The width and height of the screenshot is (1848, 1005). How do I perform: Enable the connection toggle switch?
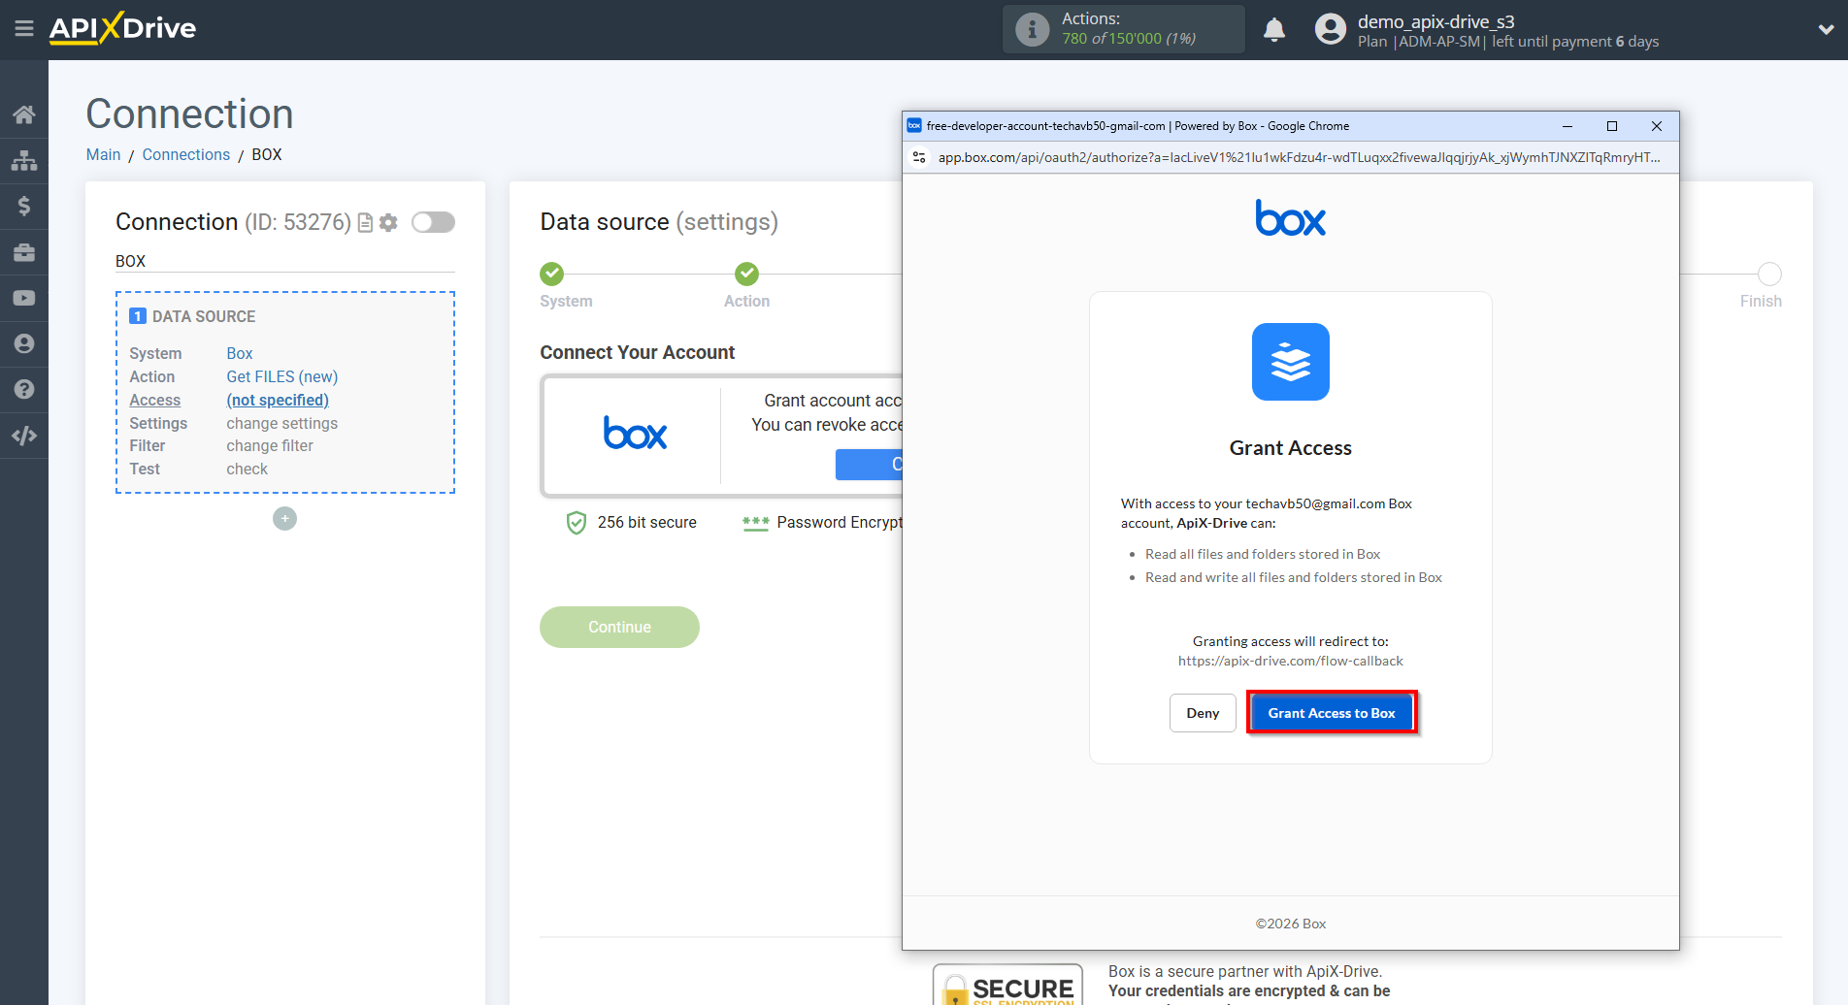point(433,222)
